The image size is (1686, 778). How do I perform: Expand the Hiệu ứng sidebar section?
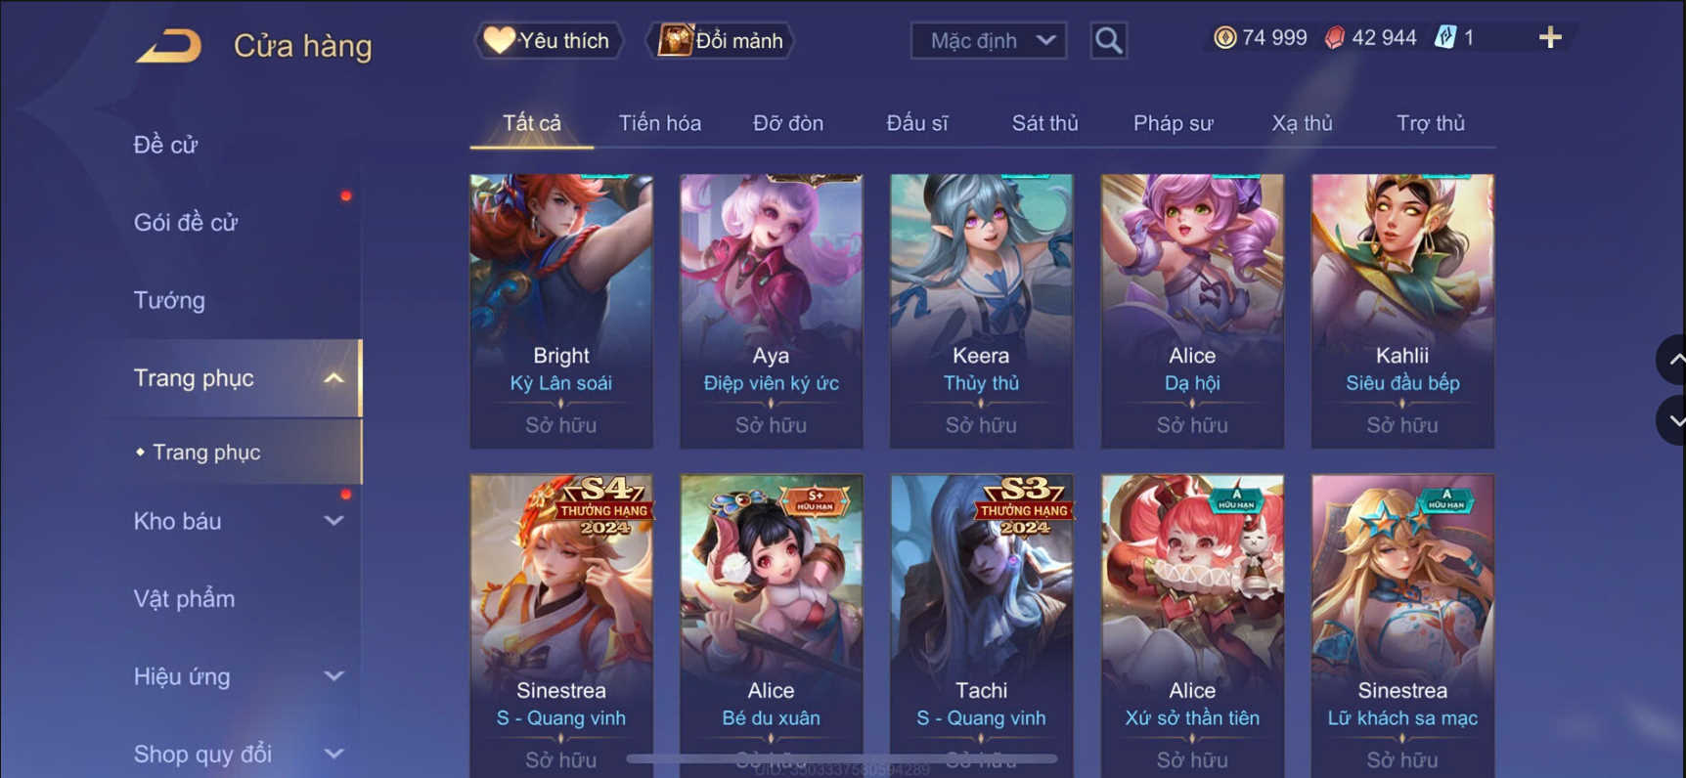coord(333,675)
